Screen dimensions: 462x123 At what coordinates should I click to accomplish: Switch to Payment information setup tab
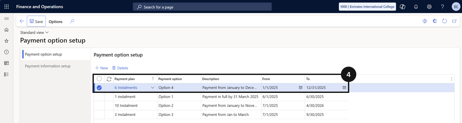point(56,66)
